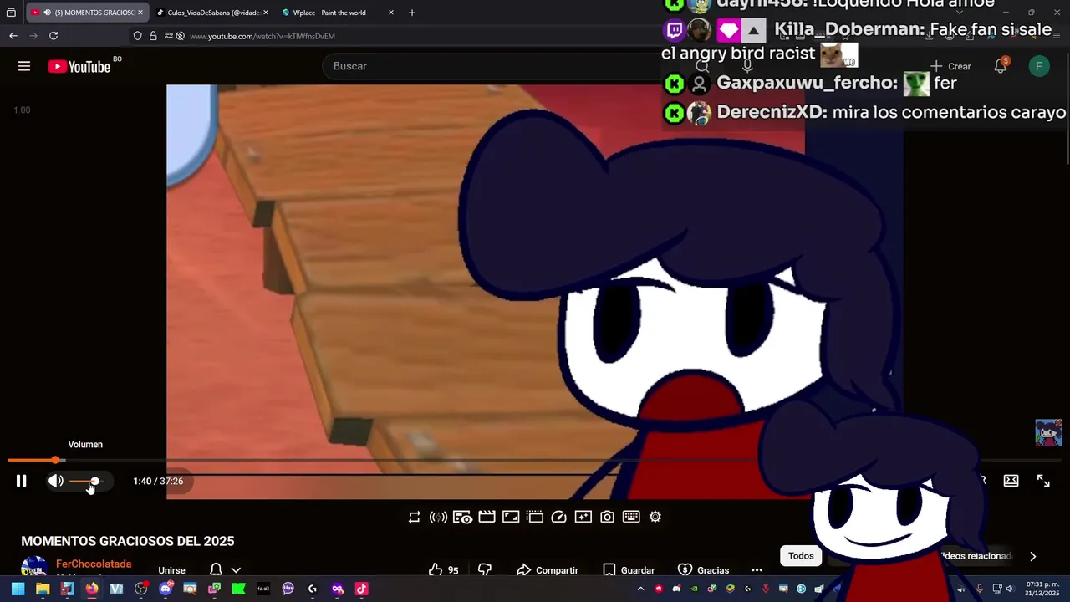1070x602 pixels.
Task: Open the Windows Start menu
Action: coord(18,589)
